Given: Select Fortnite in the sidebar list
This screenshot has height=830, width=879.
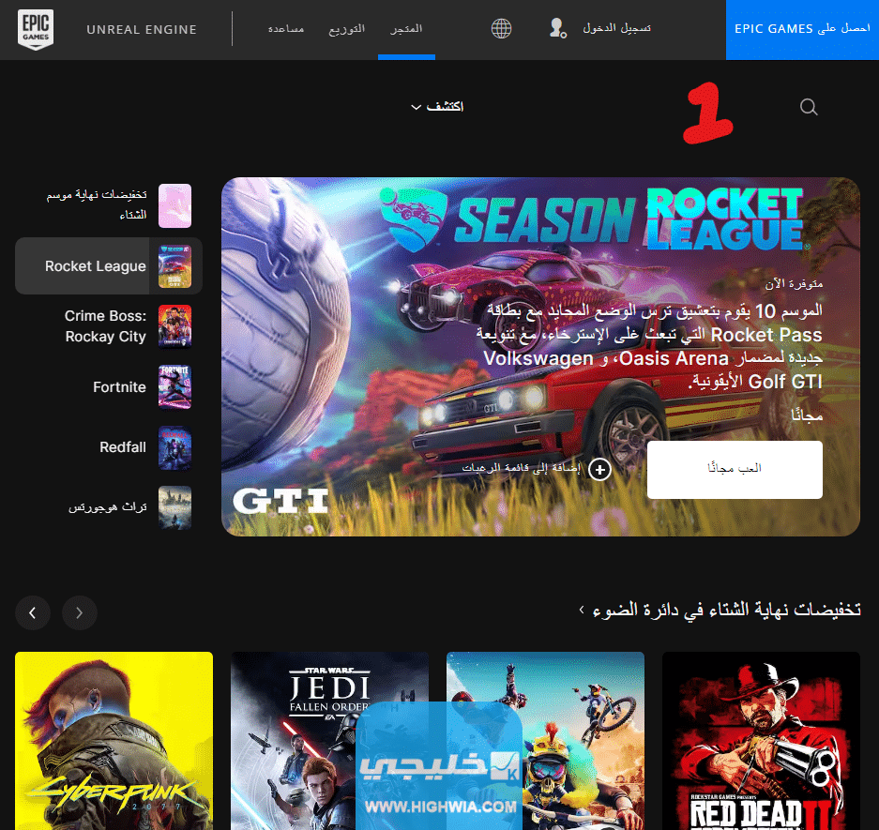Looking at the screenshot, I should (x=108, y=386).
